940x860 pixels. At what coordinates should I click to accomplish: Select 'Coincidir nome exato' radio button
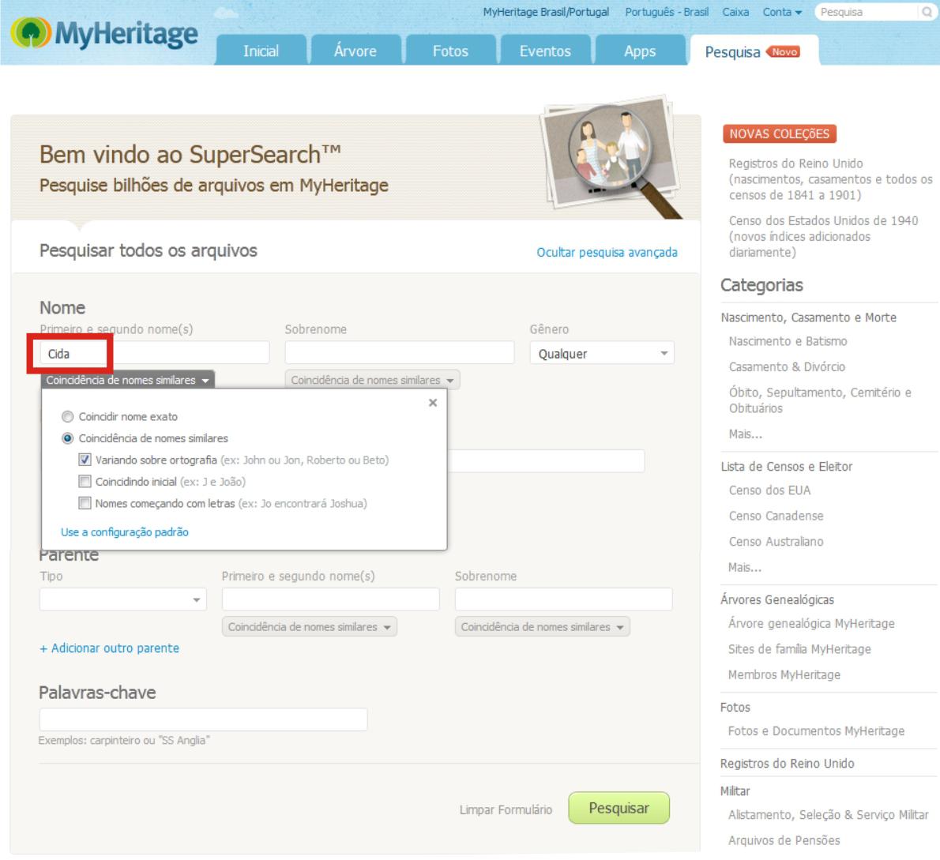pyautogui.click(x=68, y=416)
